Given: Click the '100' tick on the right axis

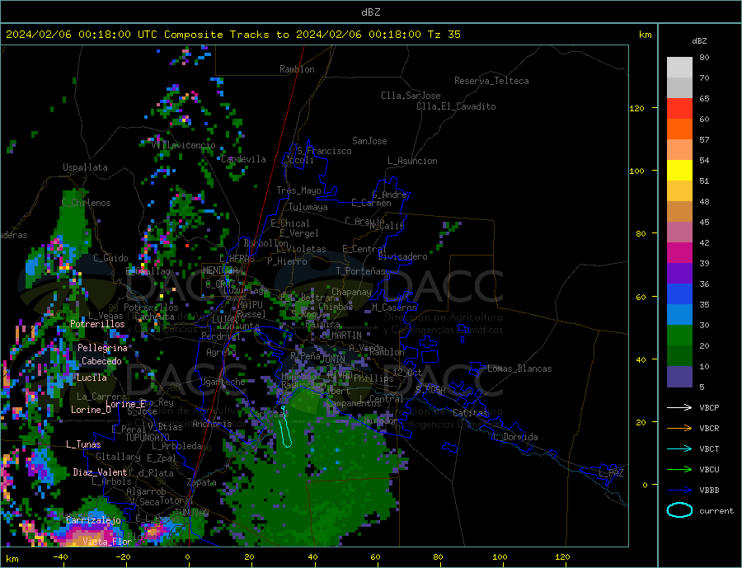Looking at the screenshot, I should 637,171.
